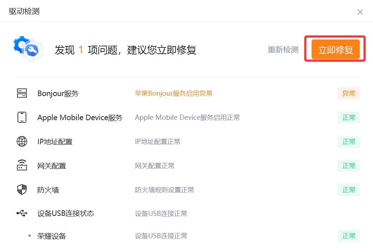Viewport: 373px width, 252px height.
Task: Click the 防火墙 shield icon
Action: click(22, 190)
